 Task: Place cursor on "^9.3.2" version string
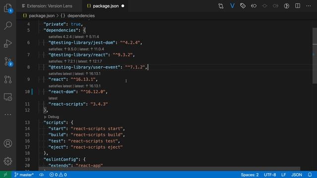tap(123, 55)
